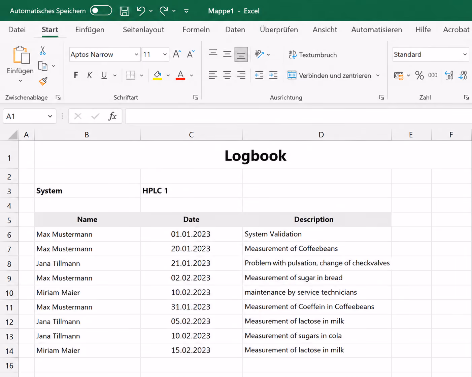Expand Verbinden und zentrieren options arrow
The height and width of the screenshot is (377, 472).
(x=378, y=76)
